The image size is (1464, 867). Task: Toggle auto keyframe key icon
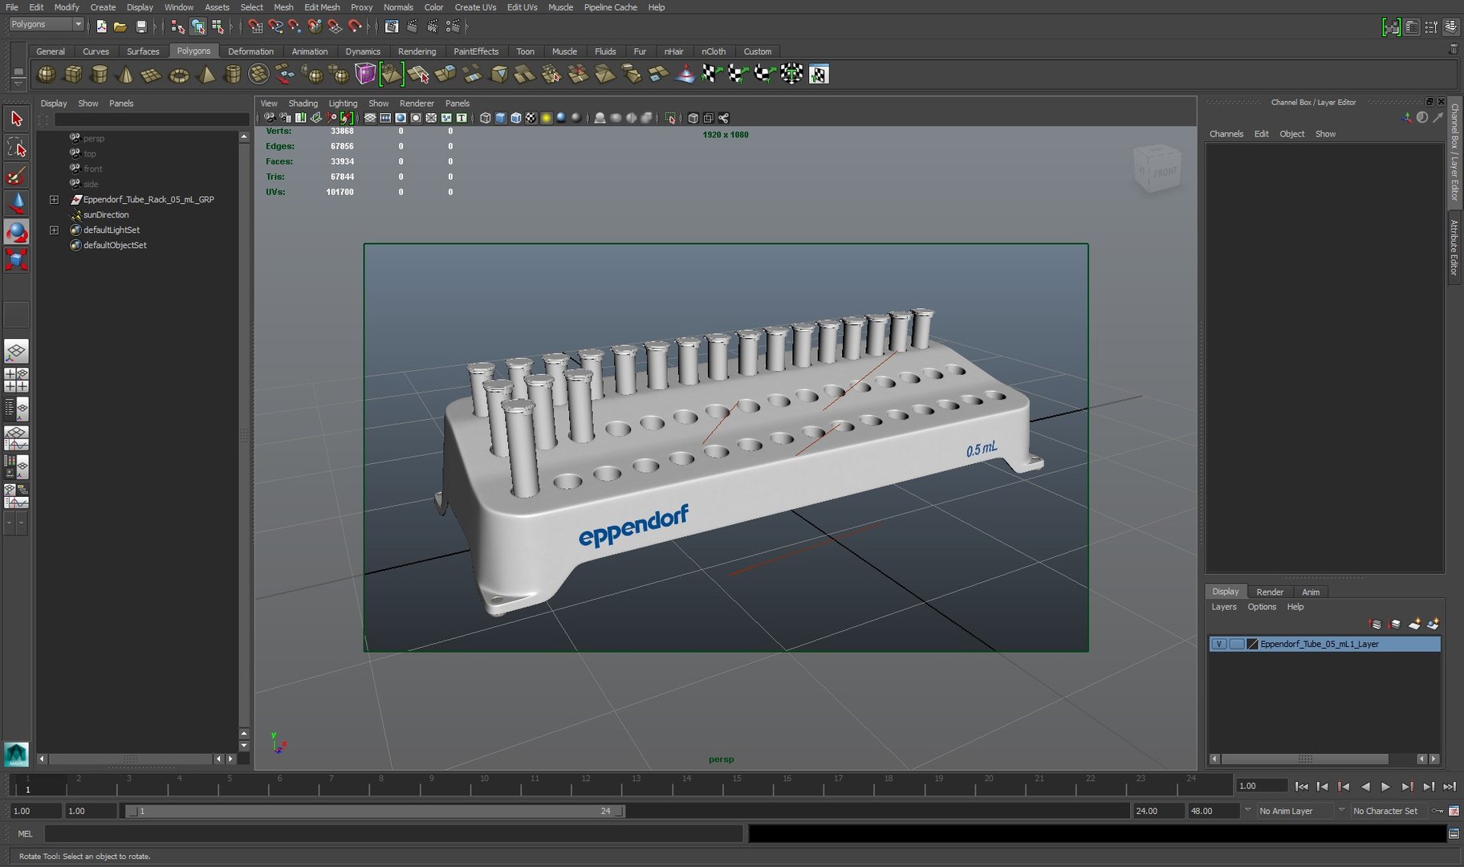(1438, 812)
